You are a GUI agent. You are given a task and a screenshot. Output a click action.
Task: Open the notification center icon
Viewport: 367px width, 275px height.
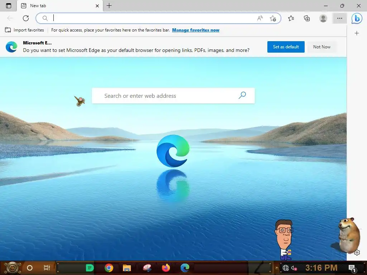(x=352, y=268)
